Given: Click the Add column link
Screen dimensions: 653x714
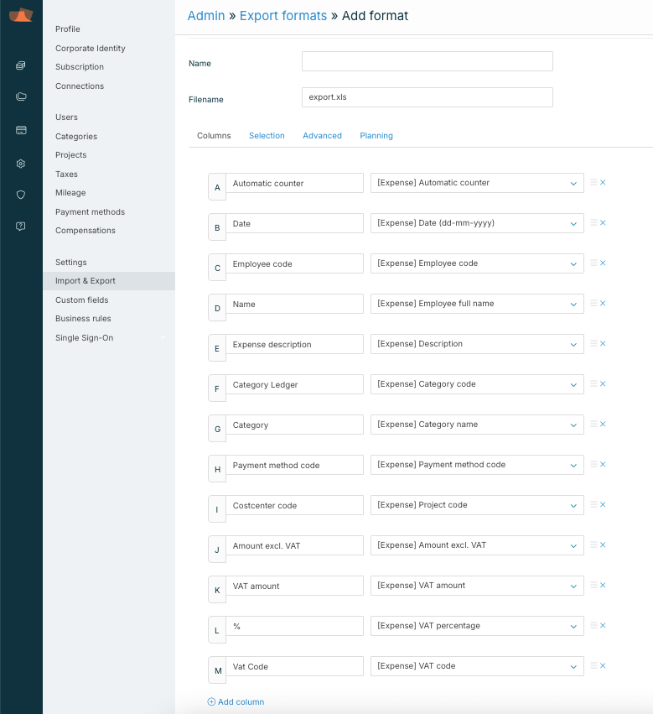Looking at the screenshot, I should coord(236,702).
